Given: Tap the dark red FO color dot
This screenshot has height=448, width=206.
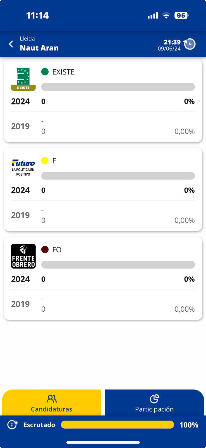Looking at the screenshot, I should tap(45, 249).
